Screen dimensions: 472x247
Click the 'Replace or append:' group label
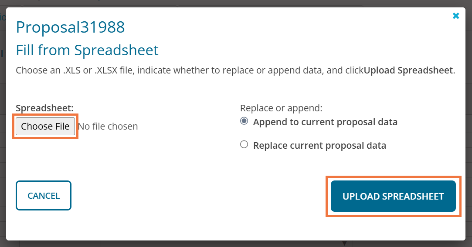(x=281, y=108)
